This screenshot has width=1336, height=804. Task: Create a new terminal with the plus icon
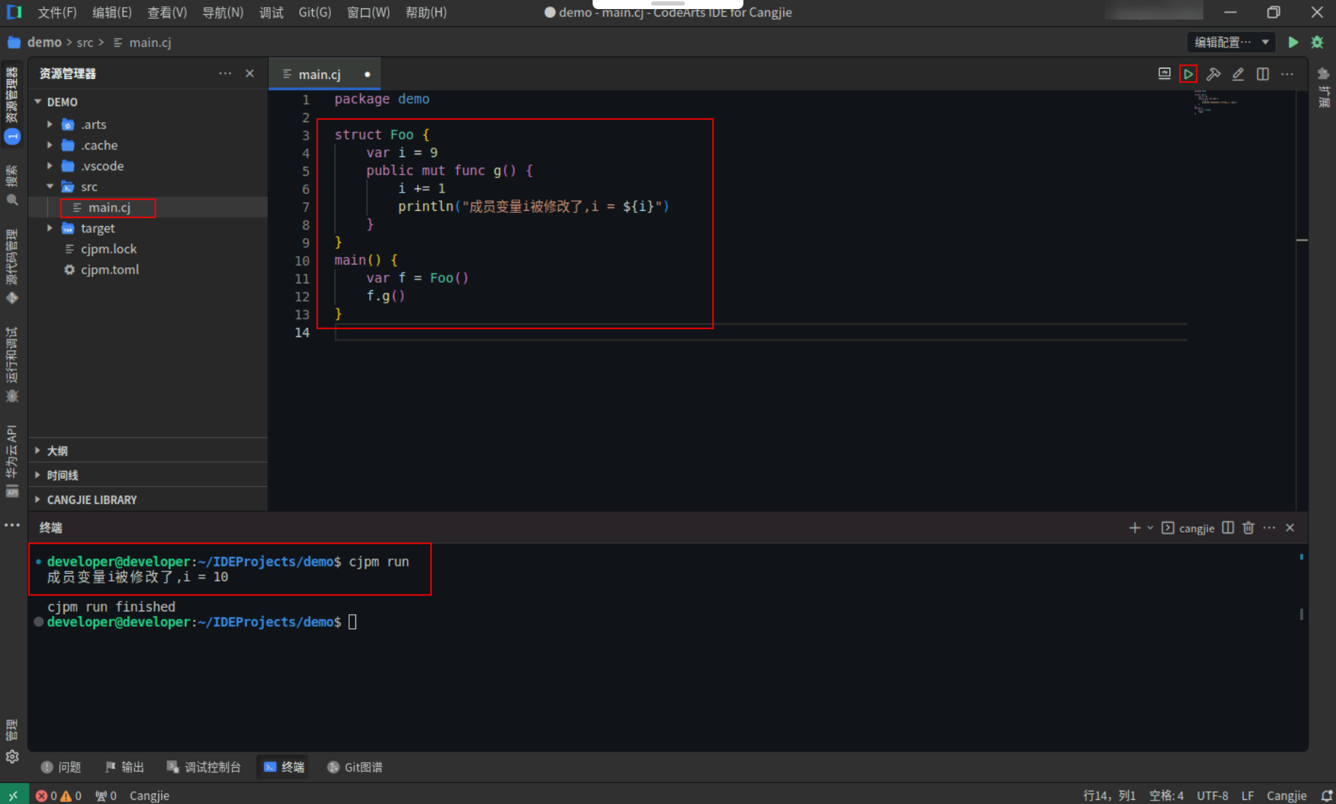[1135, 528]
